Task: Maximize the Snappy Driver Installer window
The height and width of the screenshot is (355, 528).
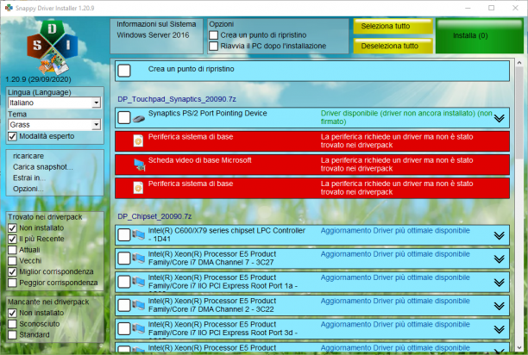Action: [491, 8]
